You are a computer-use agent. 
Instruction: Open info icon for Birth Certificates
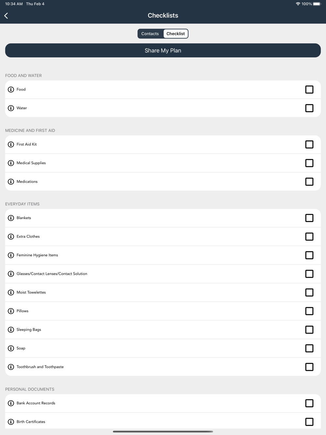point(11,422)
